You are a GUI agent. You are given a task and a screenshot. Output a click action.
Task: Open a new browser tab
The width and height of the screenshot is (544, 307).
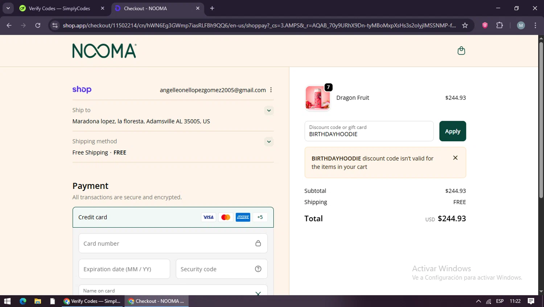pos(212,8)
